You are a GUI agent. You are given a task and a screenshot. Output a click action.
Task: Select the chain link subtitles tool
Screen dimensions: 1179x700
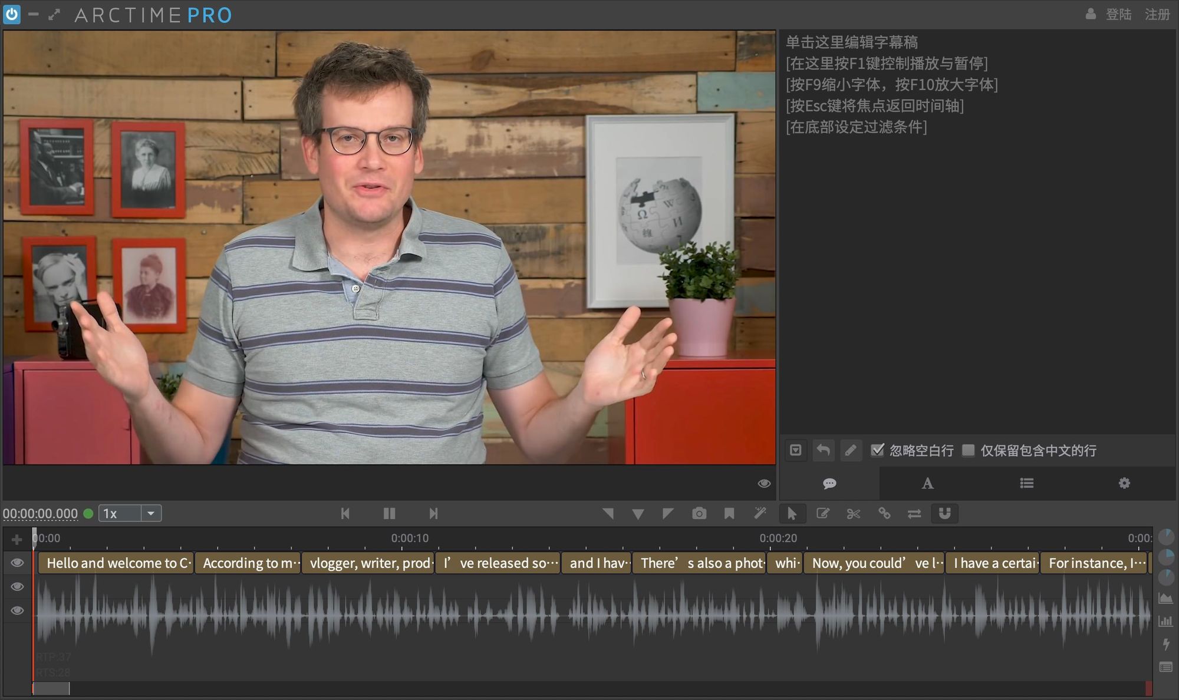click(x=884, y=514)
